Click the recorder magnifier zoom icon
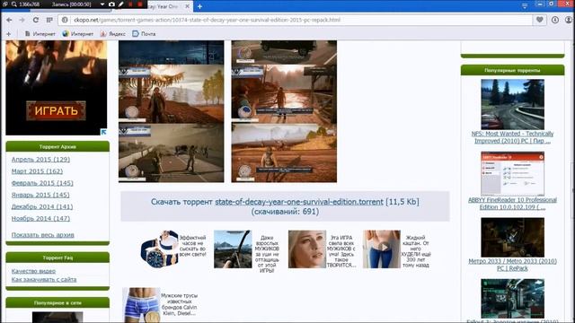 tap(14, 4)
